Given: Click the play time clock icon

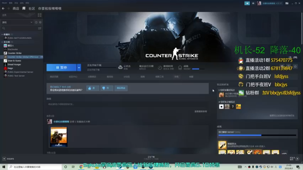Looking at the screenshot, I should point(160,68).
